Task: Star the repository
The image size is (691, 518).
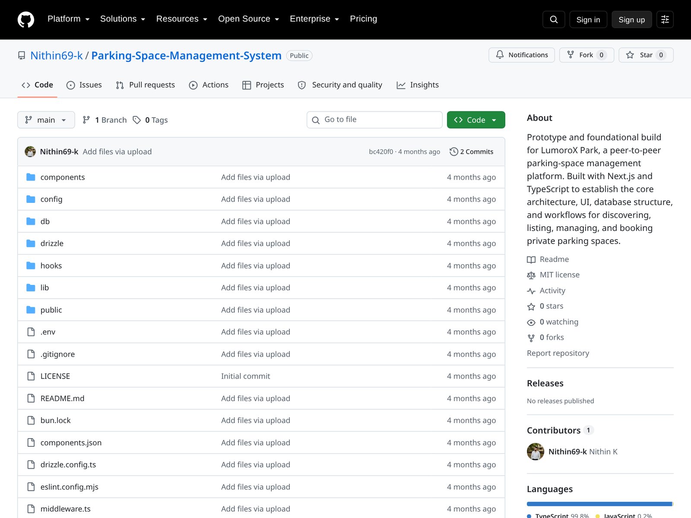Action: click(646, 55)
